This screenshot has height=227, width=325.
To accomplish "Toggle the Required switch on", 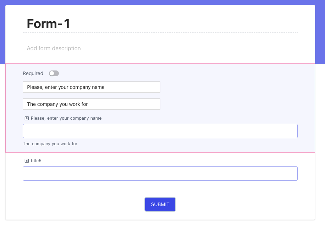I will 54,73.
